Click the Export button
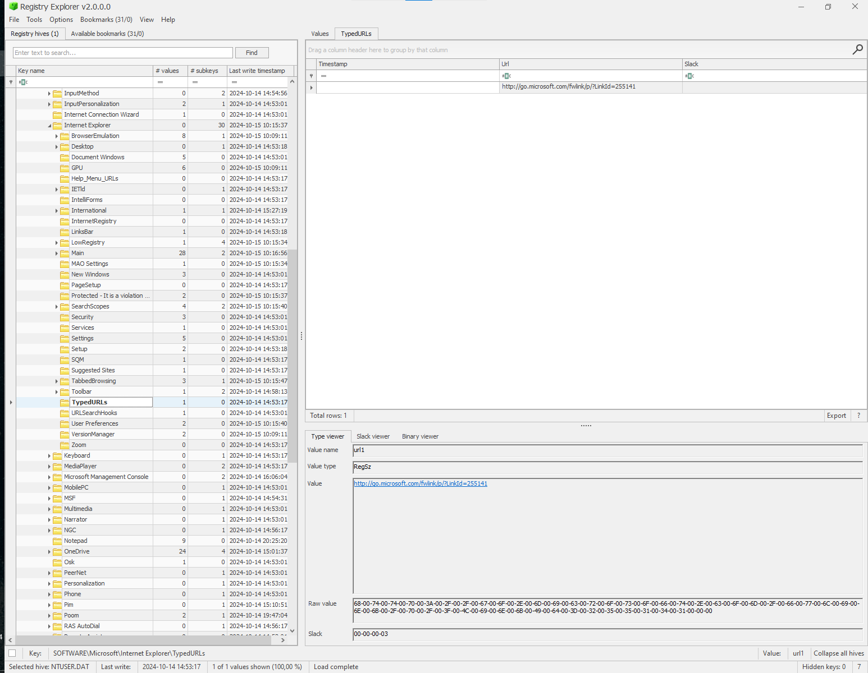Image resolution: width=868 pixels, height=673 pixels. (836, 416)
